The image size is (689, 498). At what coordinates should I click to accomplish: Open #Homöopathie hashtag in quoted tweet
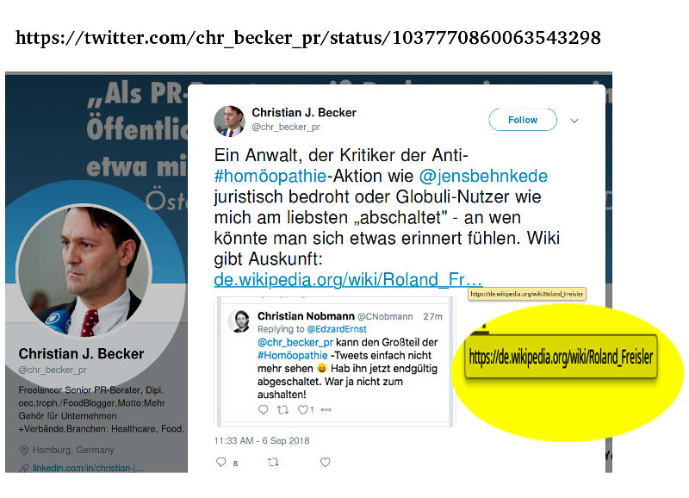click(293, 355)
